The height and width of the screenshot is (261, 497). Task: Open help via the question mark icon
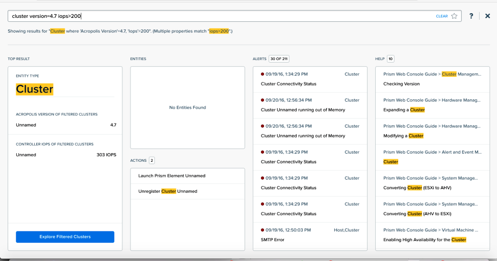(472, 16)
